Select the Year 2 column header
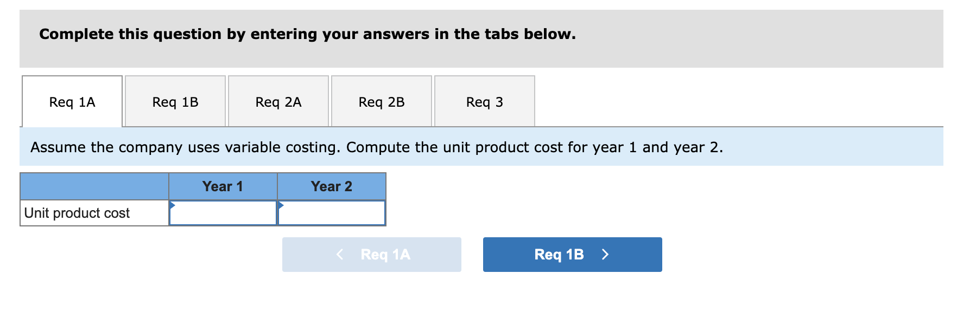This screenshot has height=312, width=976. [x=331, y=186]
